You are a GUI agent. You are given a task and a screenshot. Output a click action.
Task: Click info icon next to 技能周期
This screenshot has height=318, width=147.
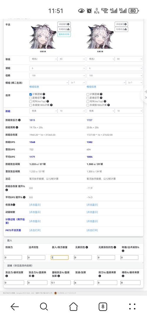click(17, 127)
